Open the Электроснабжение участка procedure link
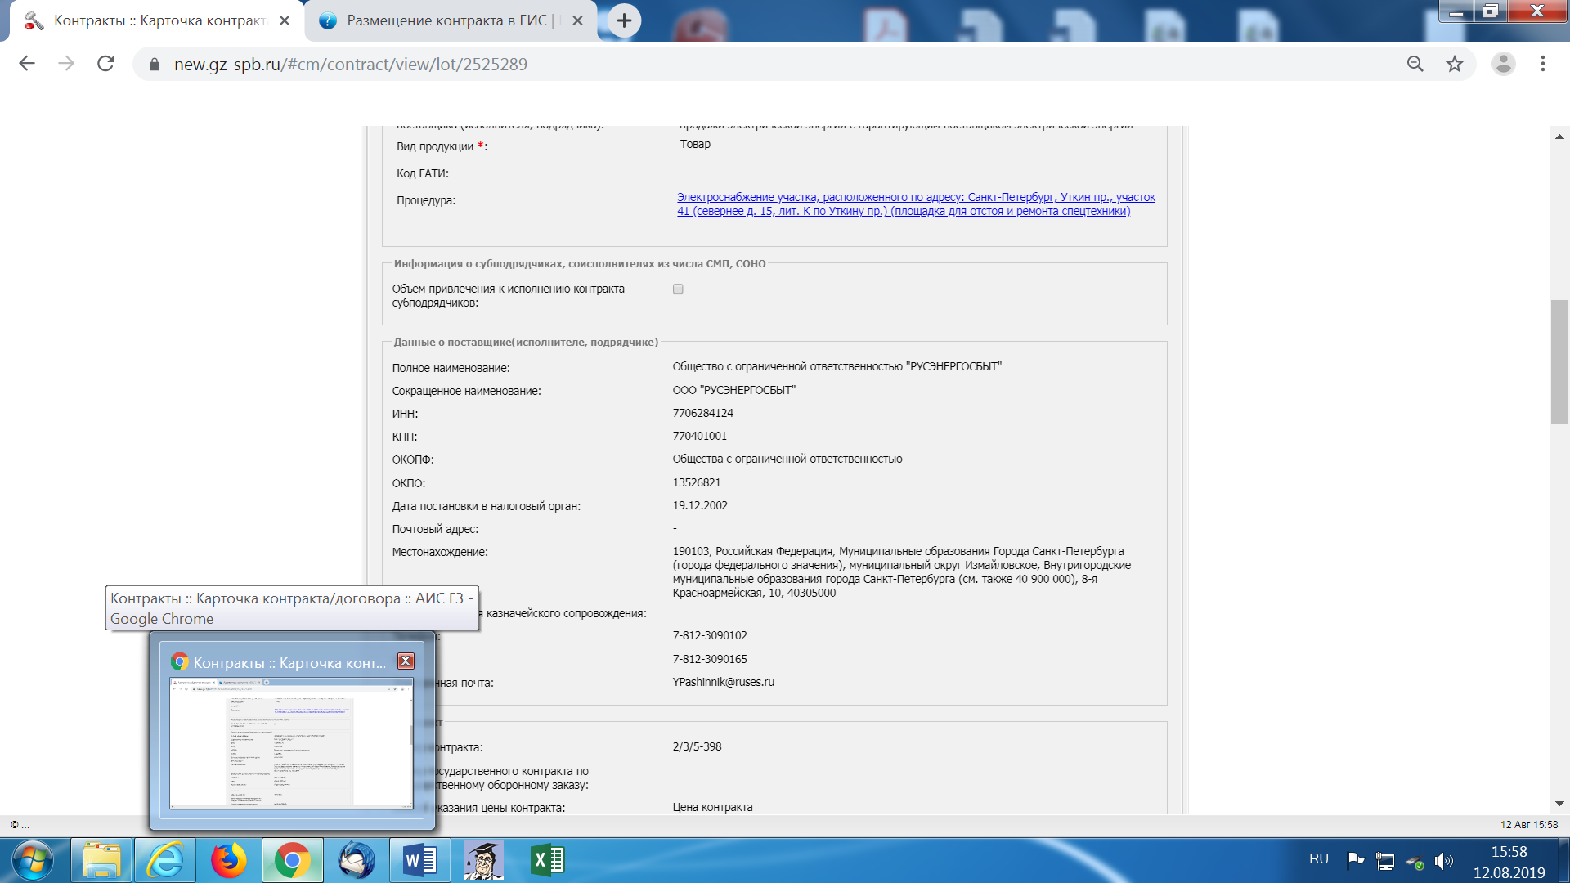The width and height of the screenshot is (1570, 883). point(916,204)
